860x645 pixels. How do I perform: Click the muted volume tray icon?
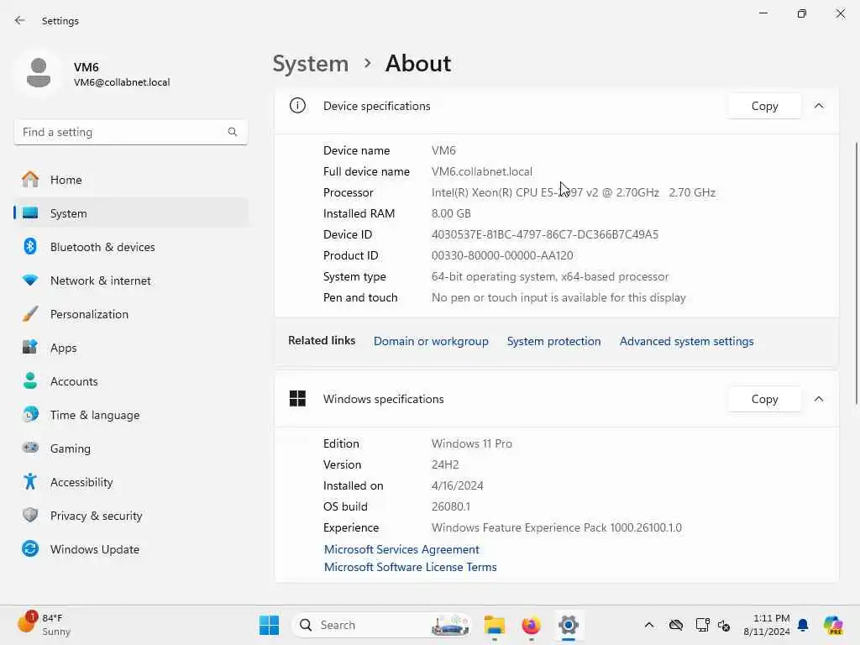click(x=724, y=625)
